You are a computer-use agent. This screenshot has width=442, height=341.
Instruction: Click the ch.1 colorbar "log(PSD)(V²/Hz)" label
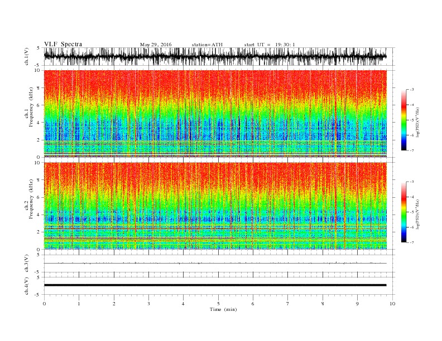419,123
